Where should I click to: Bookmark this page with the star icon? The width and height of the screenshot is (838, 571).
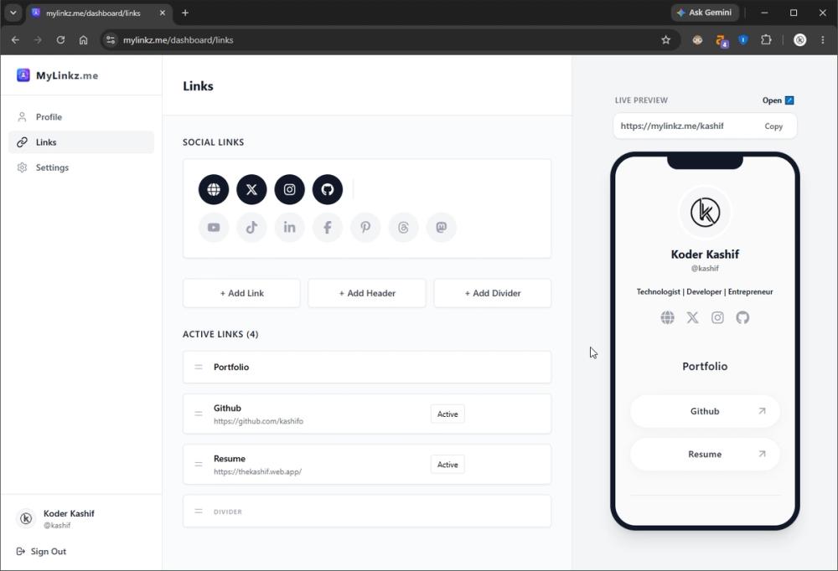pyautogui.click(x=665, y=40)
